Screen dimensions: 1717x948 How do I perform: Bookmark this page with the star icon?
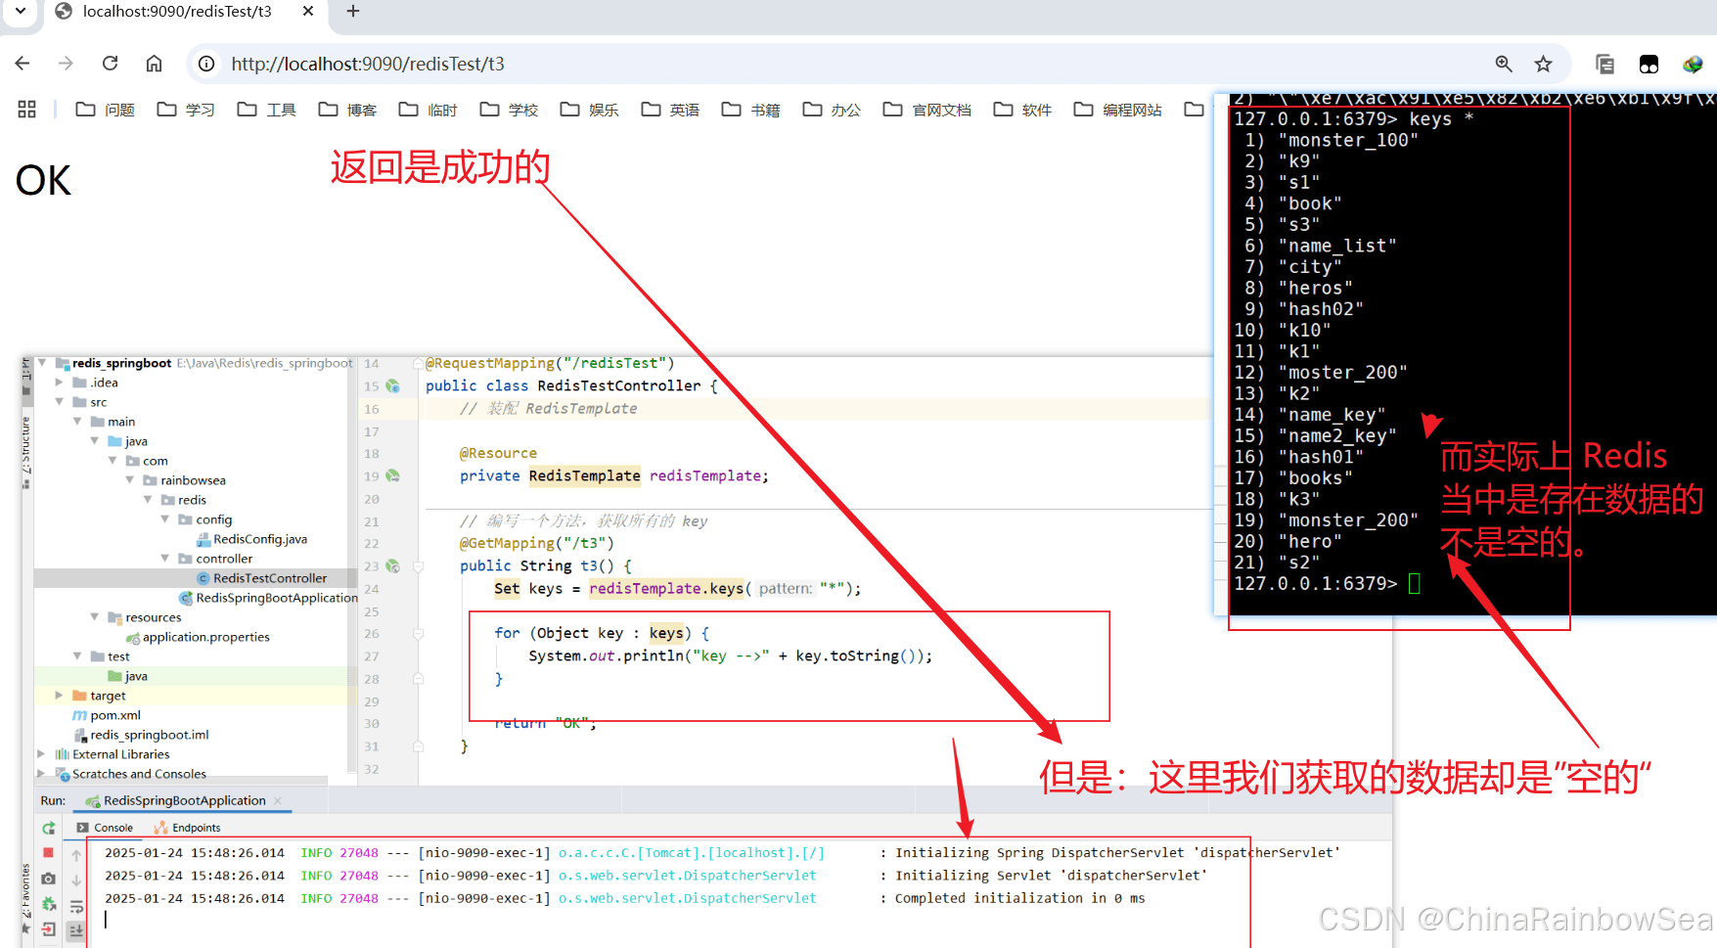point(1543,64)
